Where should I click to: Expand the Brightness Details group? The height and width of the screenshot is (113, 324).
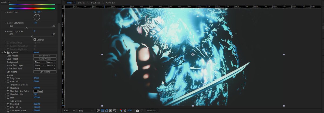click(5, 85)
